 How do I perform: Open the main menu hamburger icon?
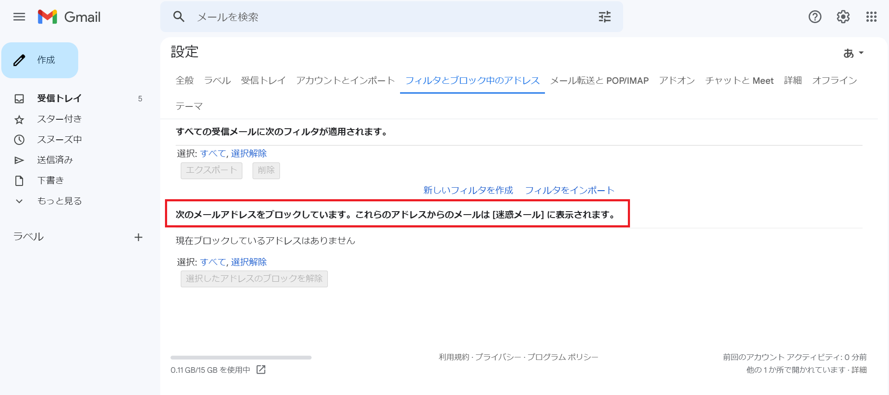tap(19, 17)
